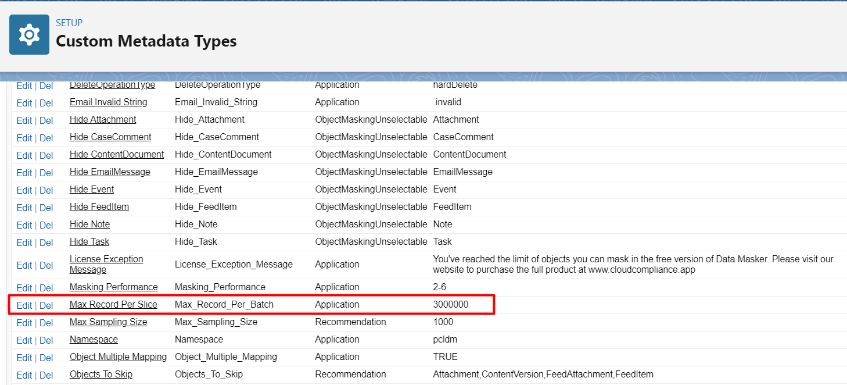Open the DeleteOperationType record
847x385 pixels.
(112, 85)
